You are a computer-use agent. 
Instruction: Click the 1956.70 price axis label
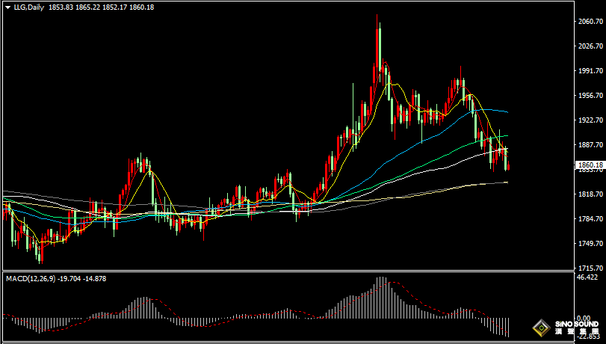coord(592,96)
